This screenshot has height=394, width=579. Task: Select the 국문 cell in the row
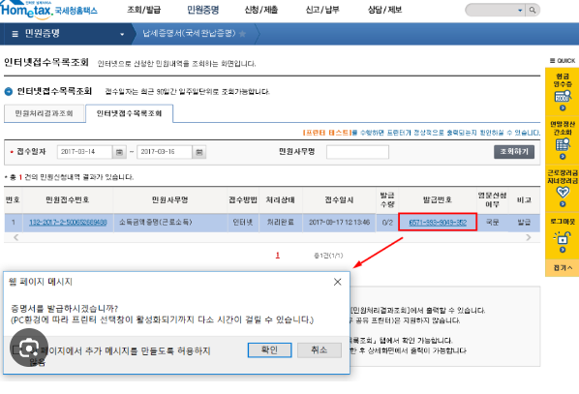pyautogui.click(x=492, y=223)
